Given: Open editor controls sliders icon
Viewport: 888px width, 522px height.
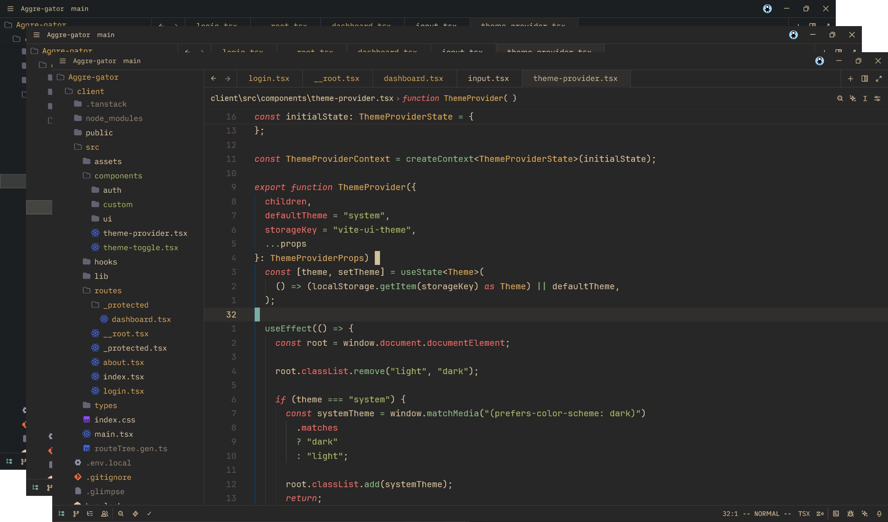Looking at the screenshot, I should pos(878,99).
